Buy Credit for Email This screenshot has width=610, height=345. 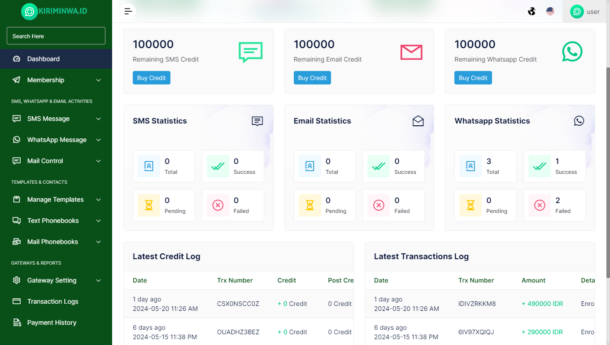[312, 78]
